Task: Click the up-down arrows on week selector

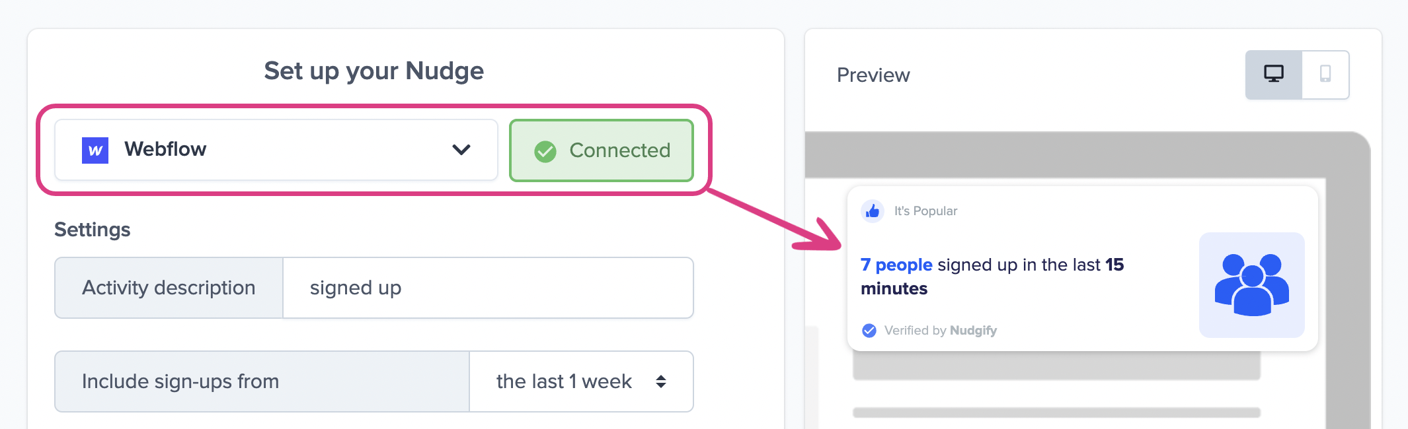Action: (x=661, y=381)
